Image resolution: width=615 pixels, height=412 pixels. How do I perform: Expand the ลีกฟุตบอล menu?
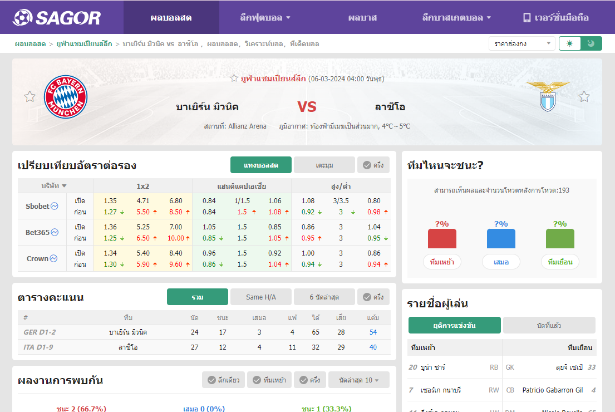coord(265,18)
